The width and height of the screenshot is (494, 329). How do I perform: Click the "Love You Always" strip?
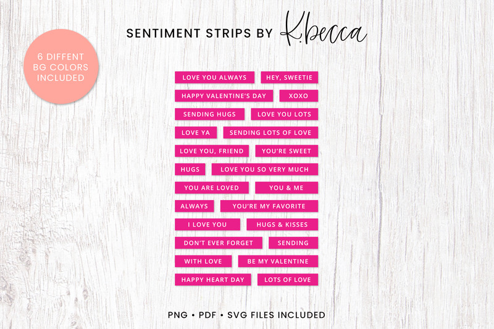point(214,77)
